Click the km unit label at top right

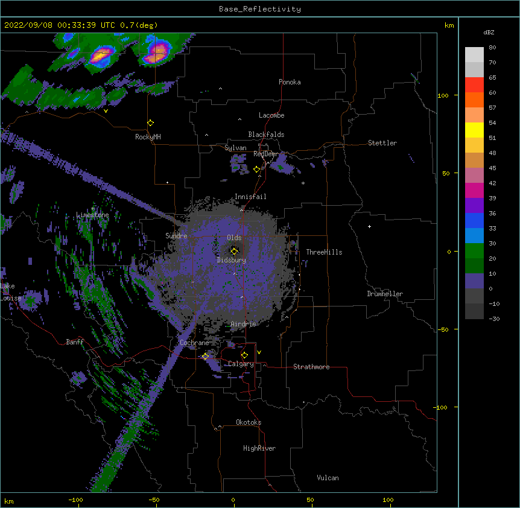pos(449,25)
